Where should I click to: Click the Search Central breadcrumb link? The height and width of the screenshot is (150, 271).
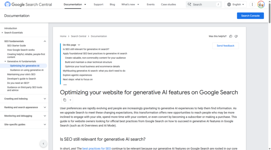[x=78, y=36]
